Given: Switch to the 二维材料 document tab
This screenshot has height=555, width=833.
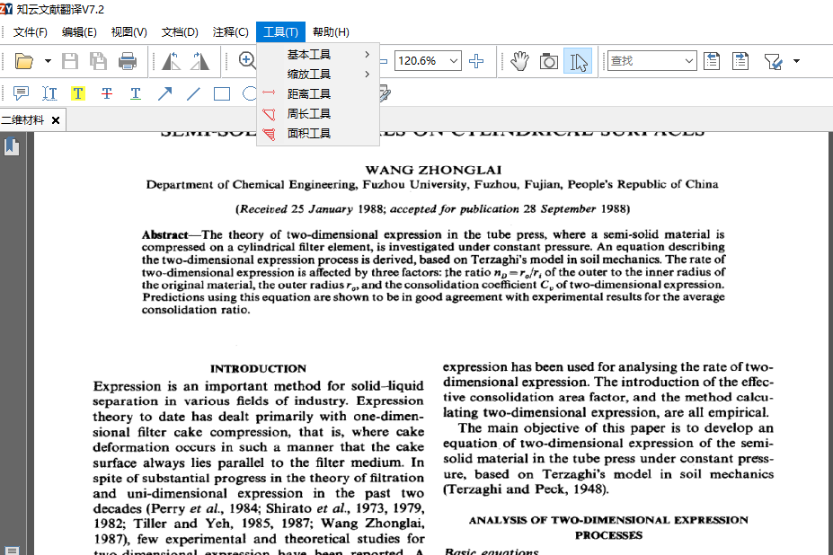Looking at the screenshot, I should coord(22,120).
